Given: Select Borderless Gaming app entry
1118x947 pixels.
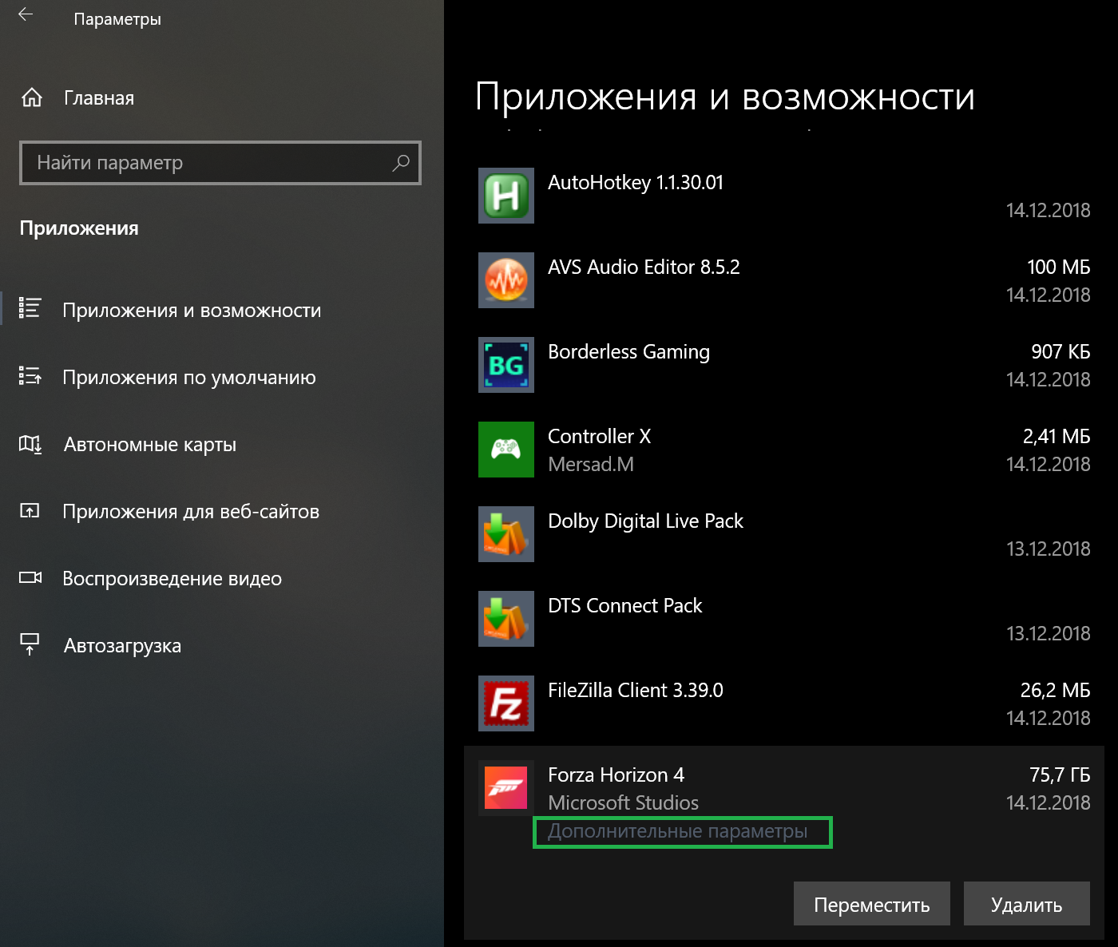Looking at the screenshot, I should coord(784,365).
